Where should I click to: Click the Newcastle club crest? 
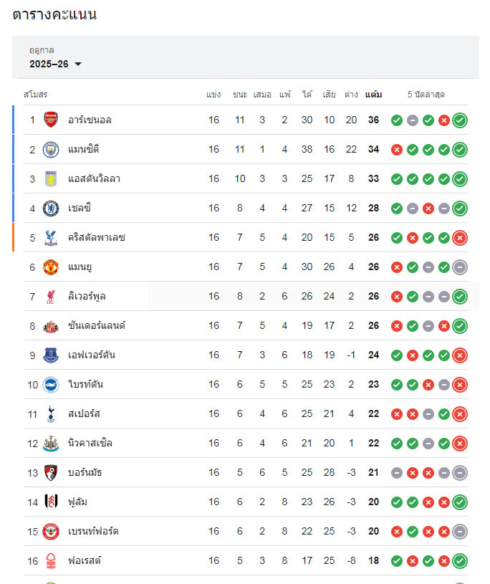click(x=50, y=443)
